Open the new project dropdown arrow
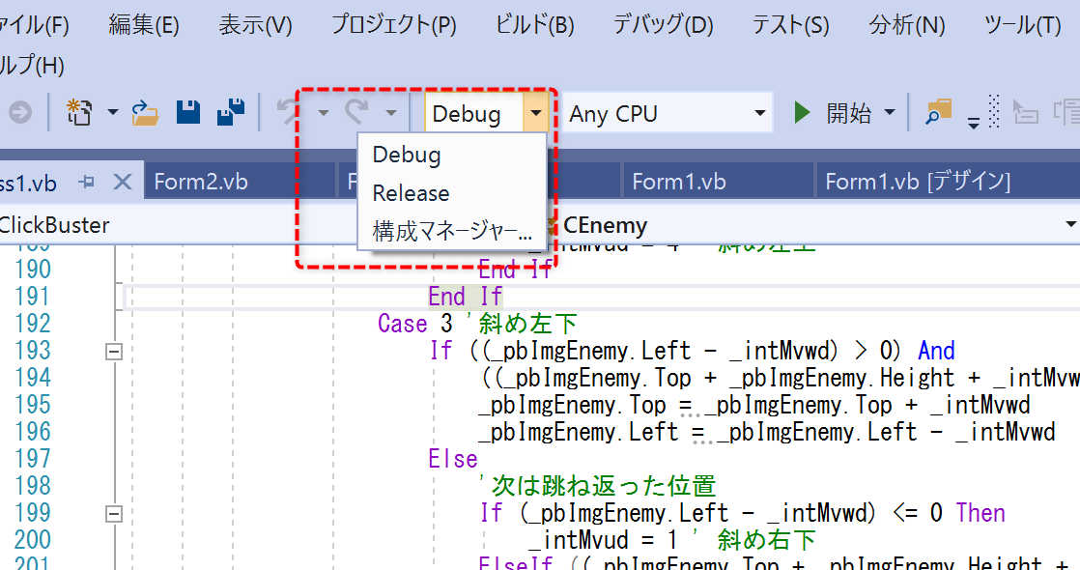The width and height of the screenshot is (1080, 570). [x=112, y=112]
